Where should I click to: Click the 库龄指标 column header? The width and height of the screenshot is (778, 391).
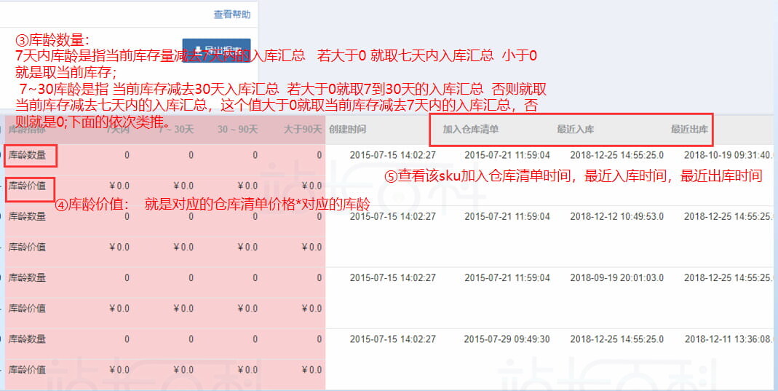(26, 130)
